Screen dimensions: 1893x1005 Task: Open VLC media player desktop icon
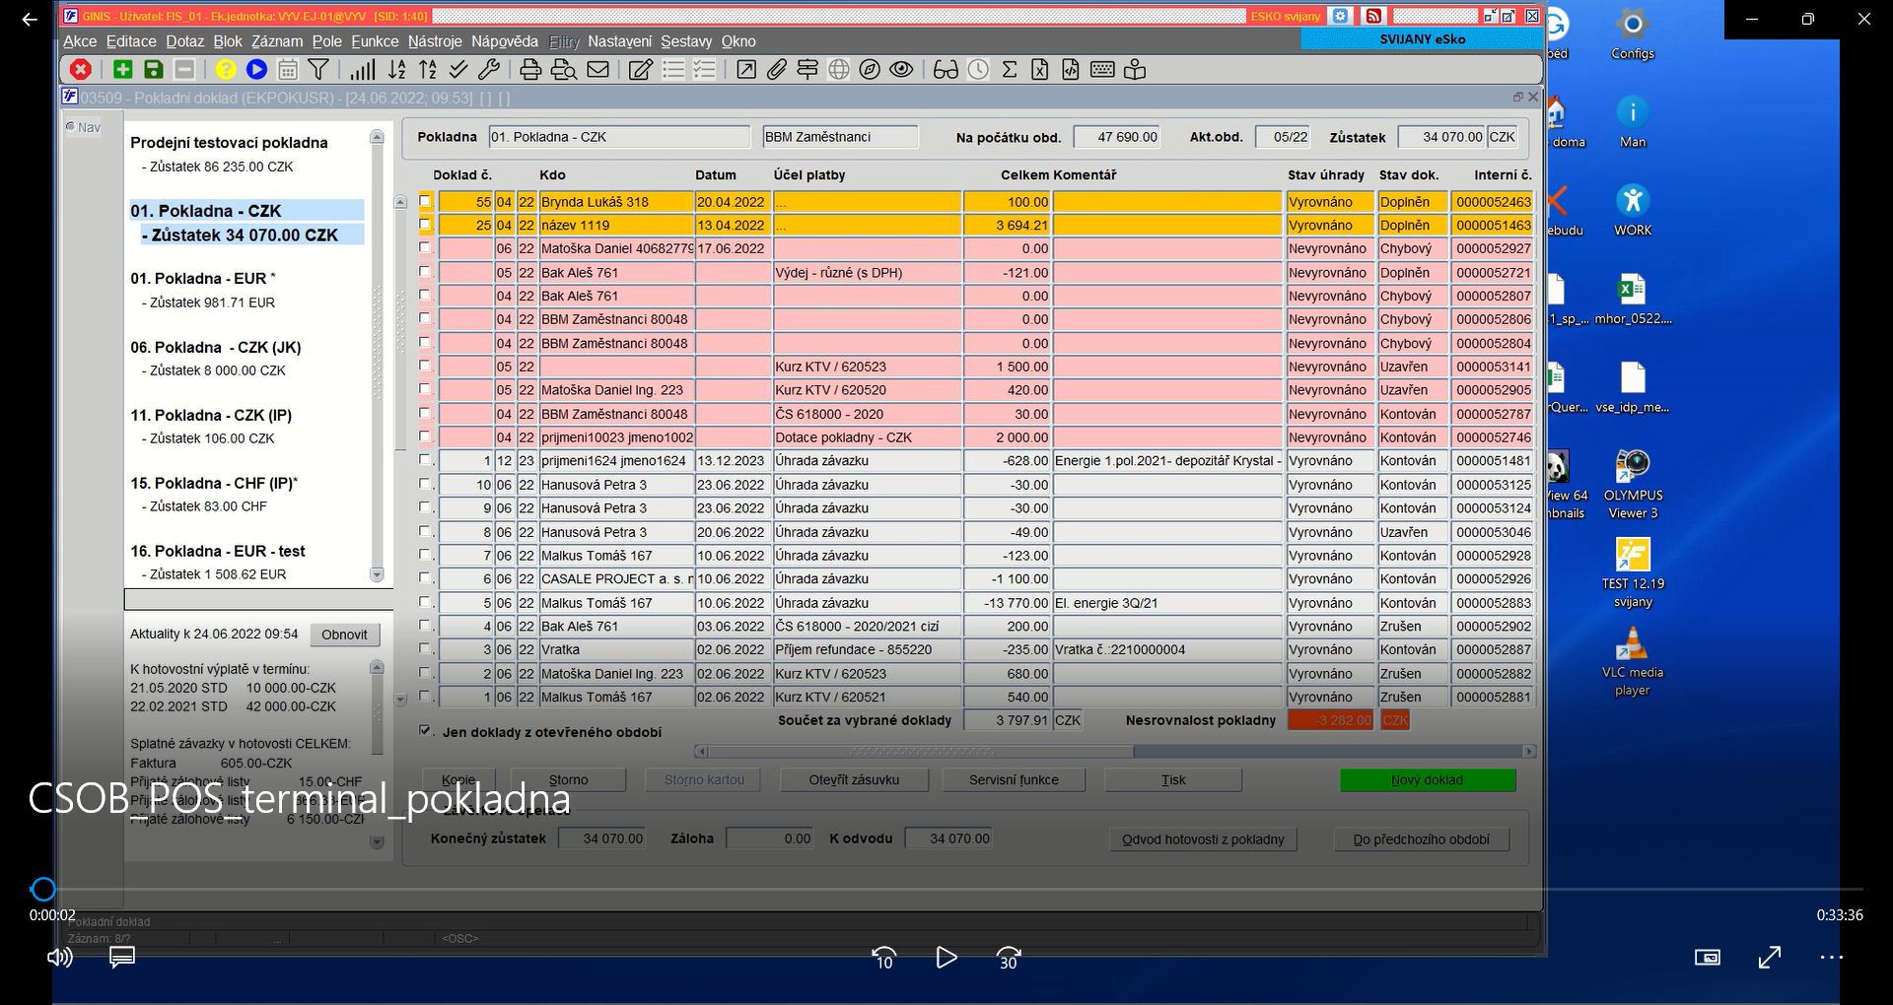coord(1633,662)
